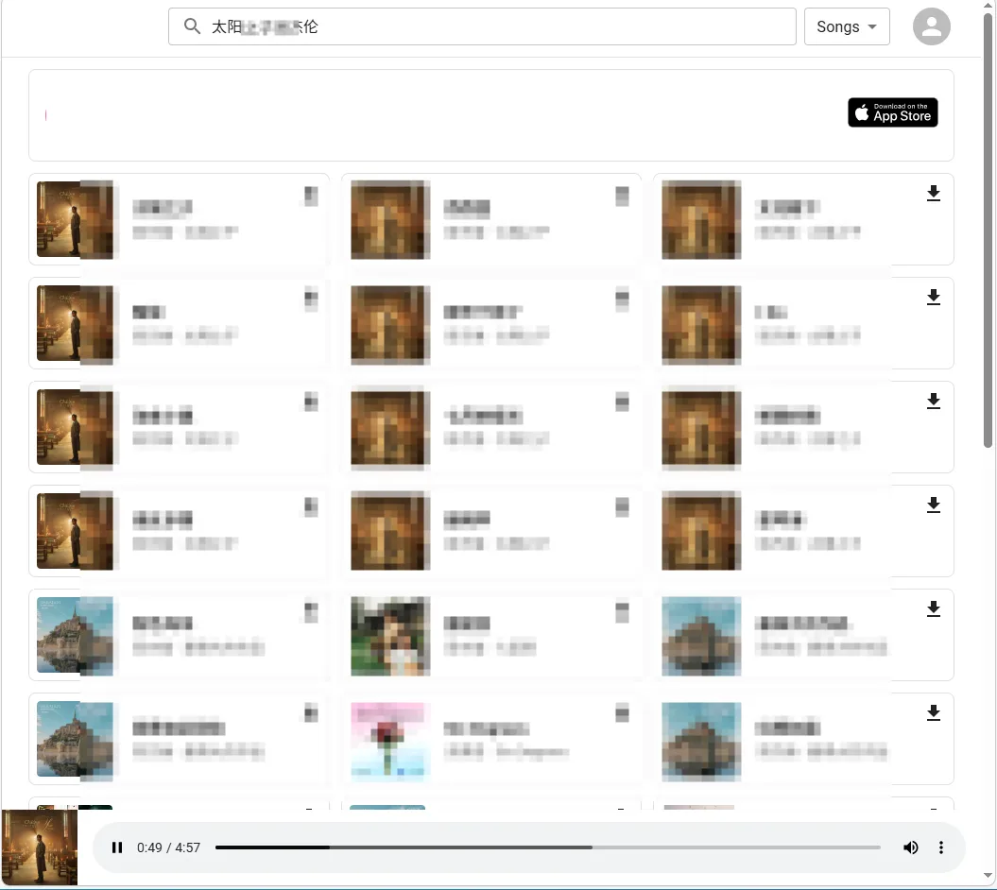Download the song in second row, third column
This screenshot has width=997, height=890.
933,297
